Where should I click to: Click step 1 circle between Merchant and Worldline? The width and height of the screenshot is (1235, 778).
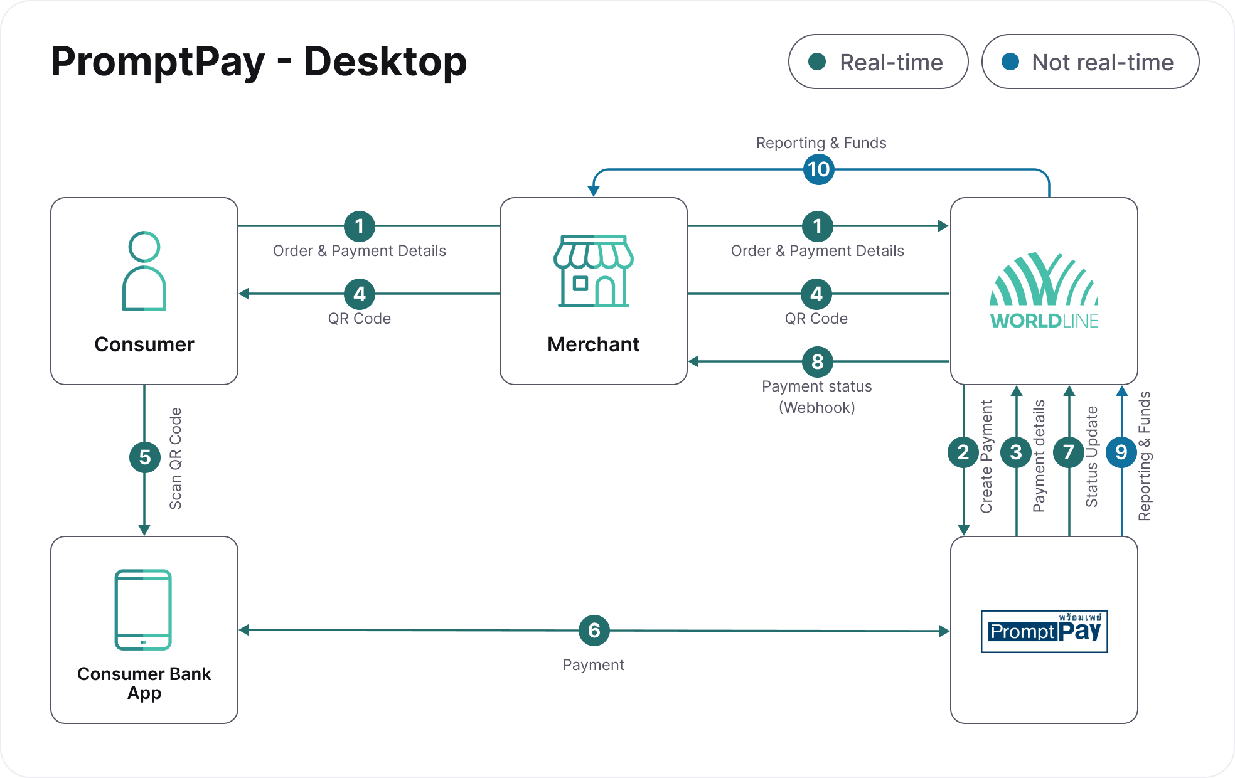[818, 226]
